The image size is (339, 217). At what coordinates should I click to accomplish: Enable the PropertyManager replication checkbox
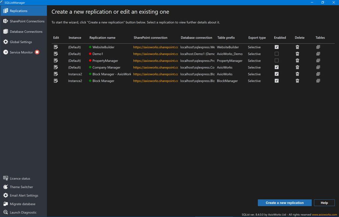[x=276, y=60]
